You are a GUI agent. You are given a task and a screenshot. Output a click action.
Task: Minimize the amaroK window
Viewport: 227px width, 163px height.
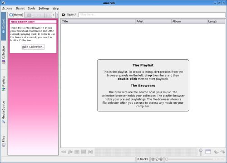point(215,3)
